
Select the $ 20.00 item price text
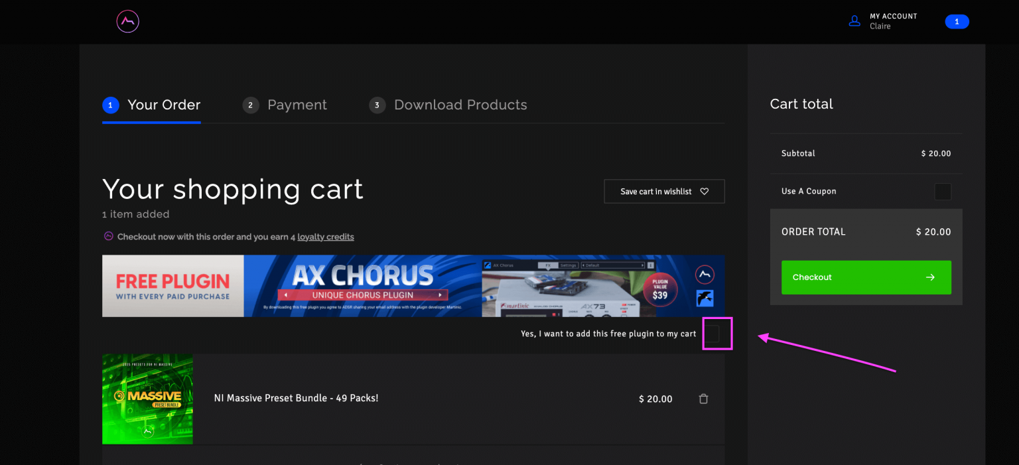pos(655,399)
